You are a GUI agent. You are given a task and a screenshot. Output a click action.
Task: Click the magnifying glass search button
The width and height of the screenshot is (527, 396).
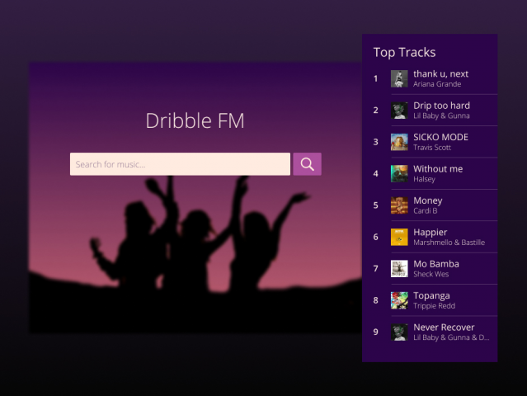click(307, 164)
